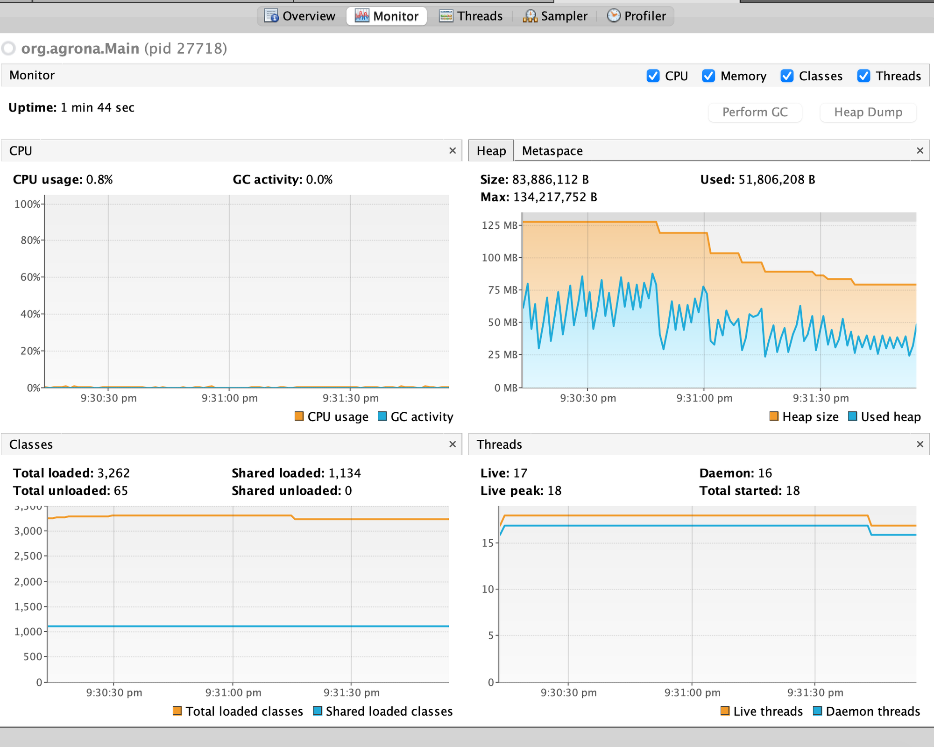The image size is (934, 747).
Task: Close the Heap memory panel
Action: coord(920,150)
